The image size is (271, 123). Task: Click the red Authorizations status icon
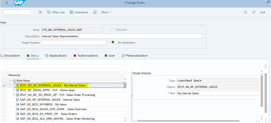[75, 56]
